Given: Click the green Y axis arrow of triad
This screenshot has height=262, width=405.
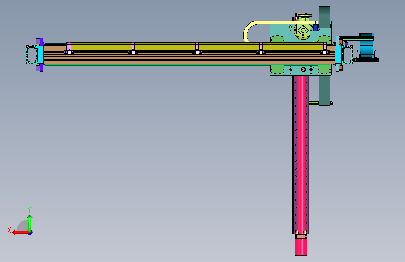Looking at the screenshot, I should (30, 223).
